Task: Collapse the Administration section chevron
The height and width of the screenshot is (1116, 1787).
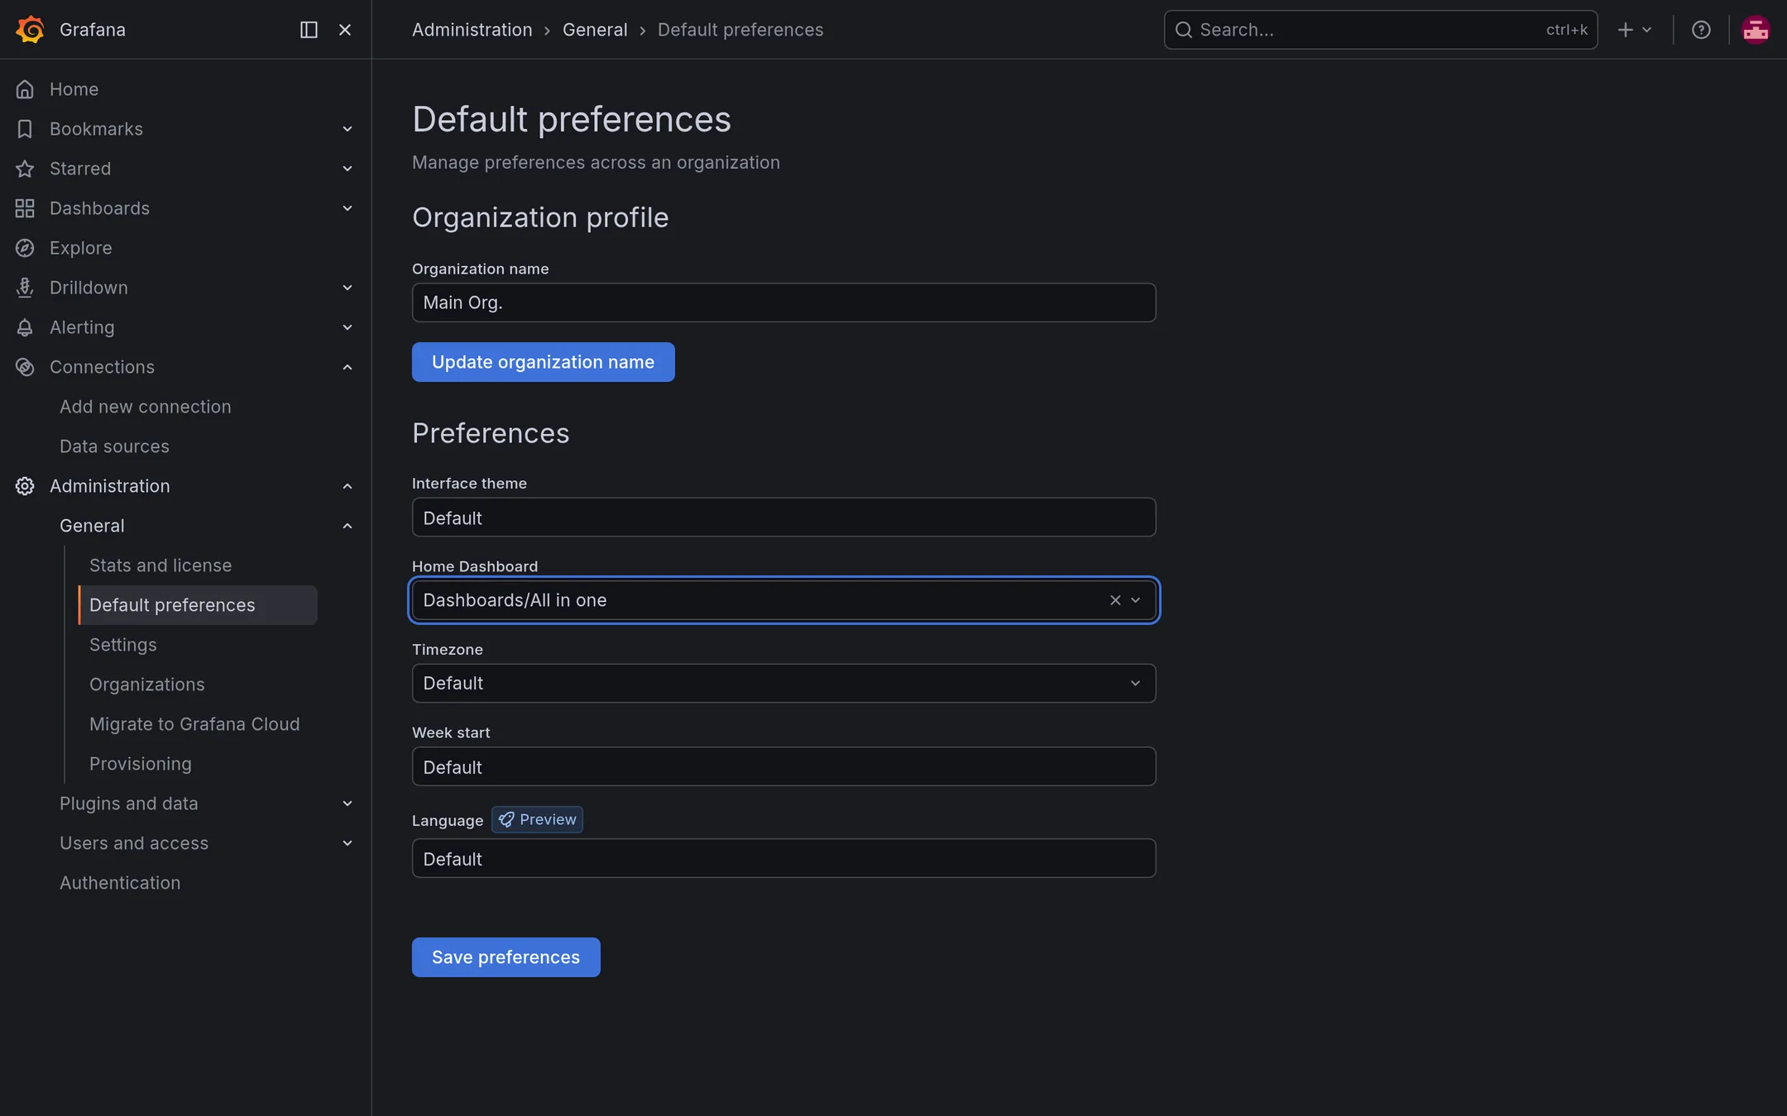Action: pos(347,486)
